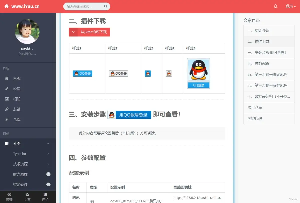Click the 友链 chain-link icon

7,109
